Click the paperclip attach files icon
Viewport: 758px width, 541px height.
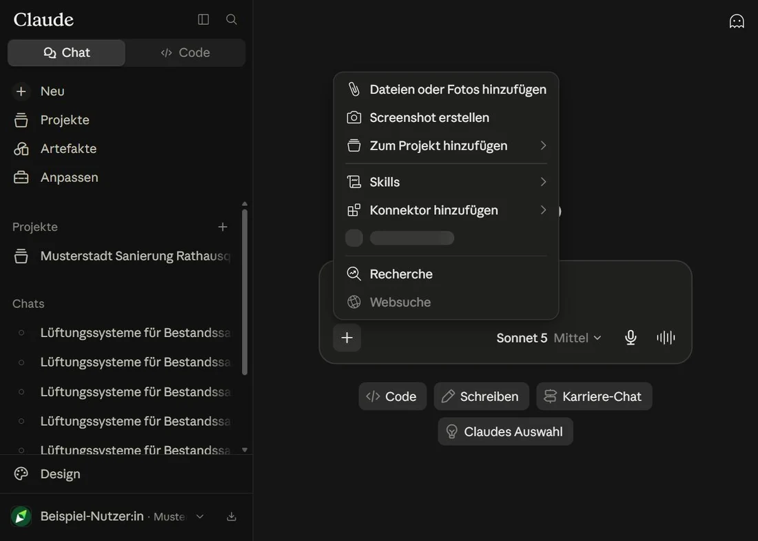[354, 90]
